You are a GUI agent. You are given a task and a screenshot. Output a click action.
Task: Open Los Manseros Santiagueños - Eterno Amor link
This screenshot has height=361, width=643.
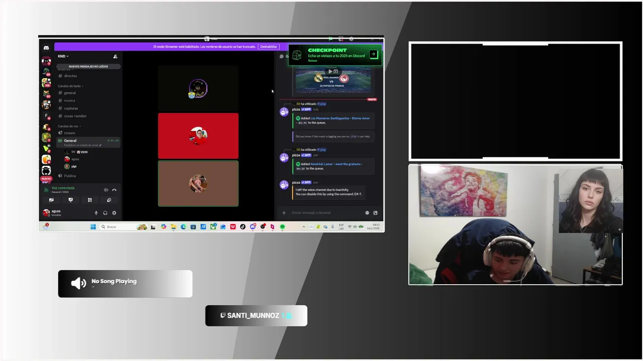[x=340, y=118]
